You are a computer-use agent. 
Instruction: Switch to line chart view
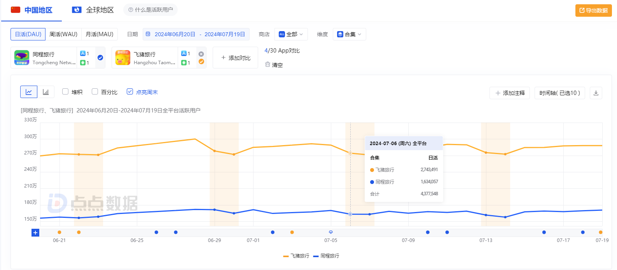pyautogui.click(x=29, y=92)
